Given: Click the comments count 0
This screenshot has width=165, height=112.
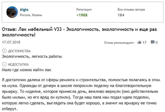Looking at the screenshot, I should click(x=156, y=43).
